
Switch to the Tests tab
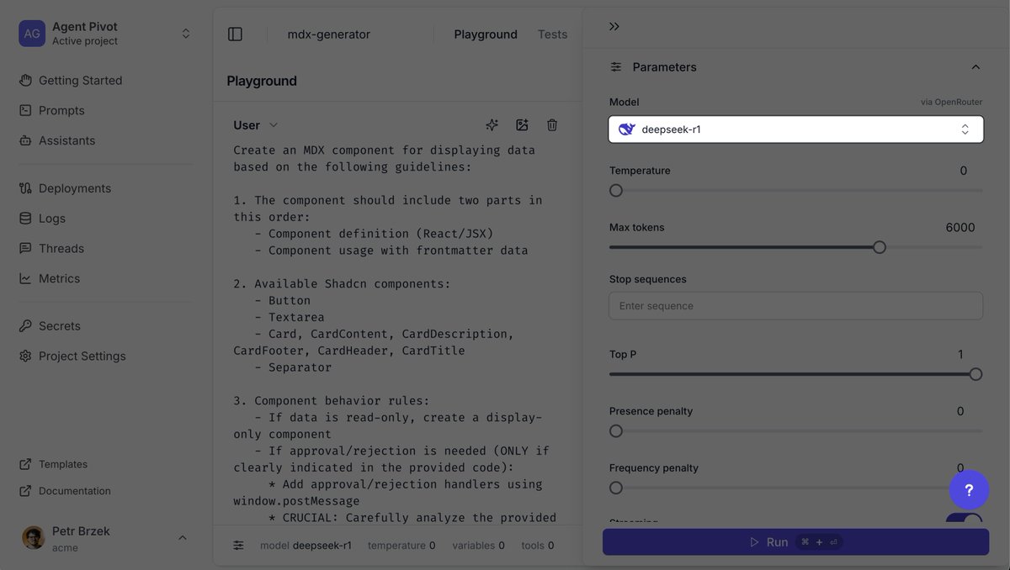pyautogui.click(x=553, y=34)
